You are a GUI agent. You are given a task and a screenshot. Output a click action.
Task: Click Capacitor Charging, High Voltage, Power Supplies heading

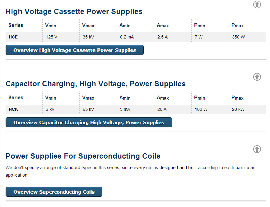tap(95, 84)
